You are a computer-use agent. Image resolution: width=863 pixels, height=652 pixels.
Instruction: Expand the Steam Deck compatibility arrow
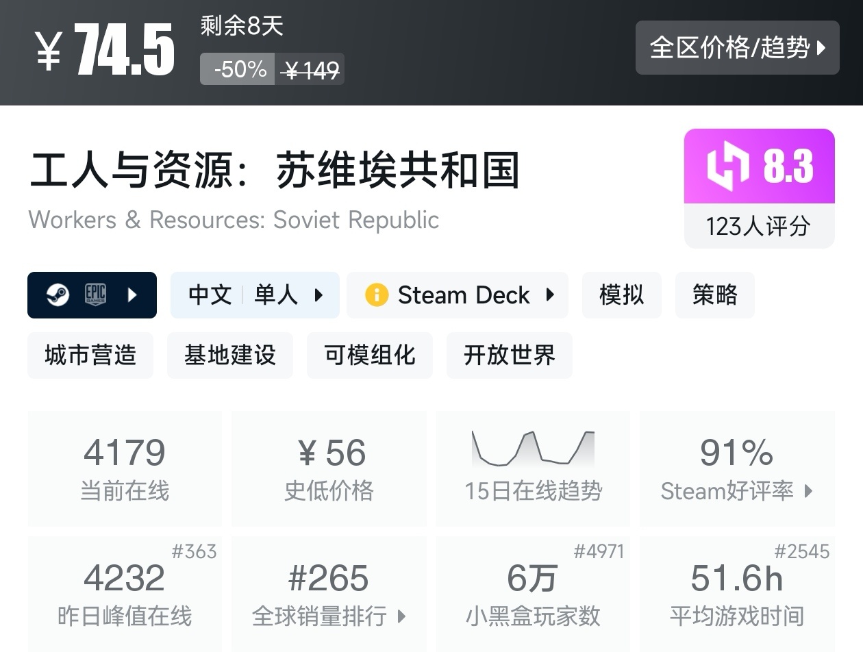click(549, 295)
